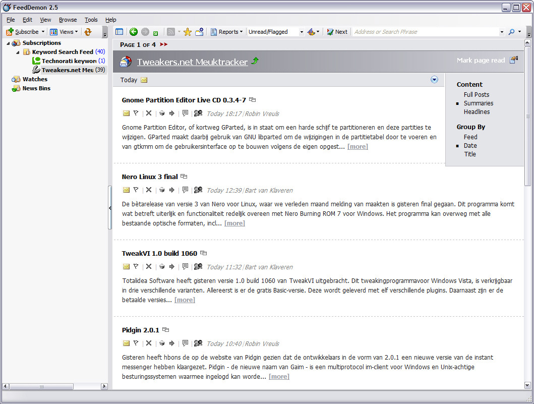Click the sidebar collapse arrow on the splitter
The image size is (534, 404).
click(x=110, y=208)
